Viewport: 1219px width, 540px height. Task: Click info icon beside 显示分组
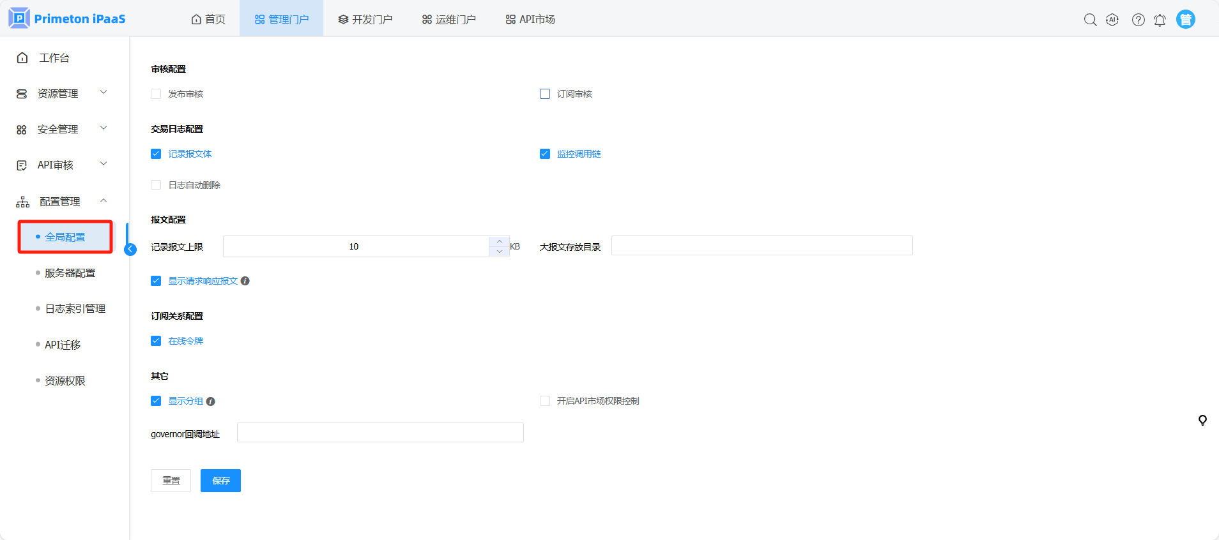tap(211, 401)
